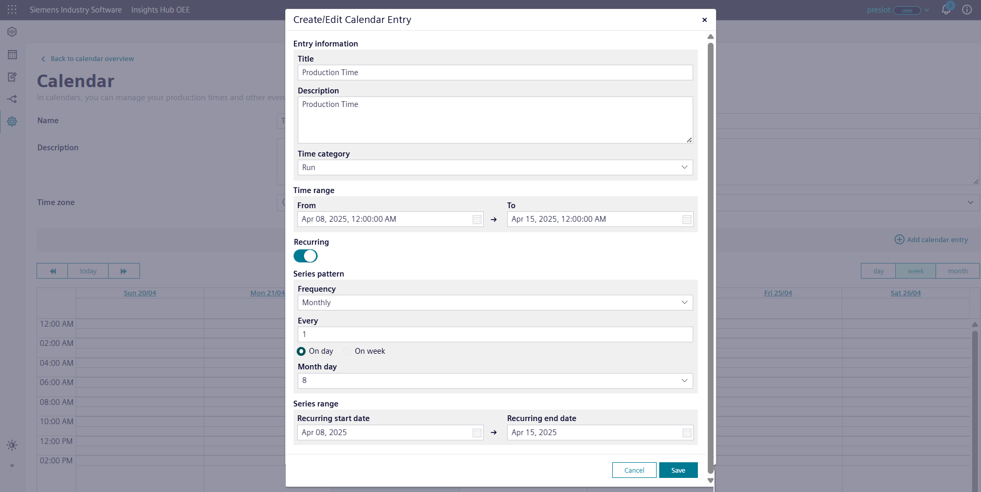This screenshot has width=981, height=492.
Task: Open Recurring end date calendar icon
Action: [687, 433]
